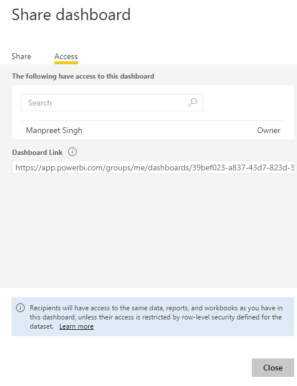Click the Dashboard Link label
Viewport: 297px width, 386px height.
37,153
